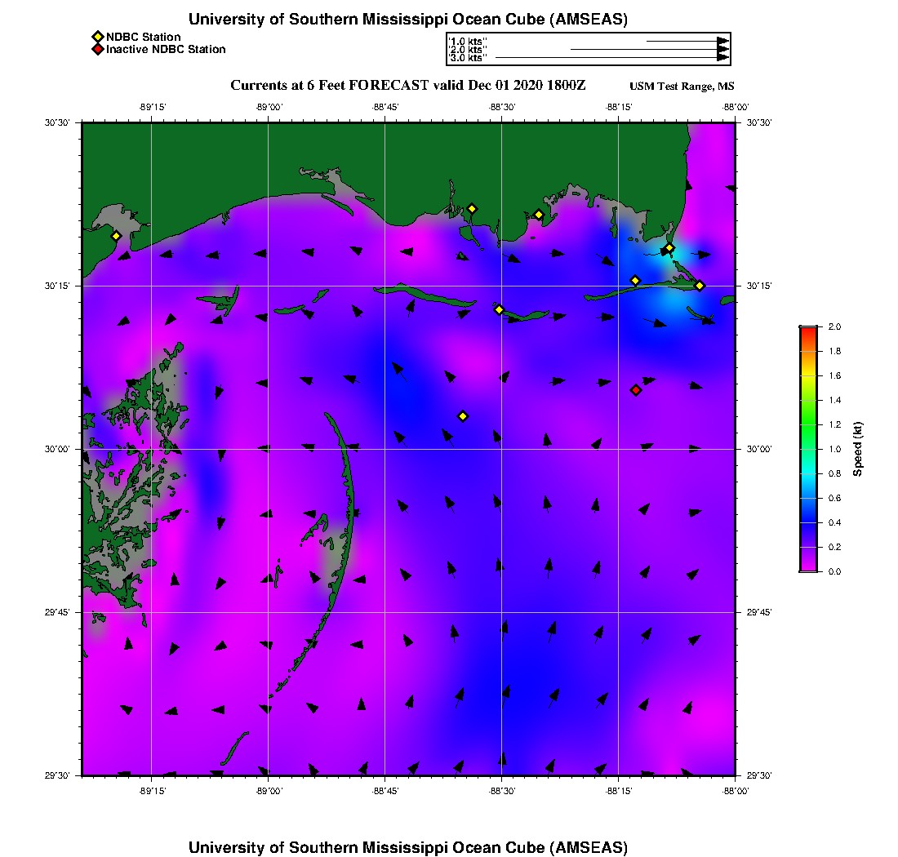Click the northernmost yellow NDBC station marker
The height and width of the screenshot is (857, 898).
(x=472, y=209)
